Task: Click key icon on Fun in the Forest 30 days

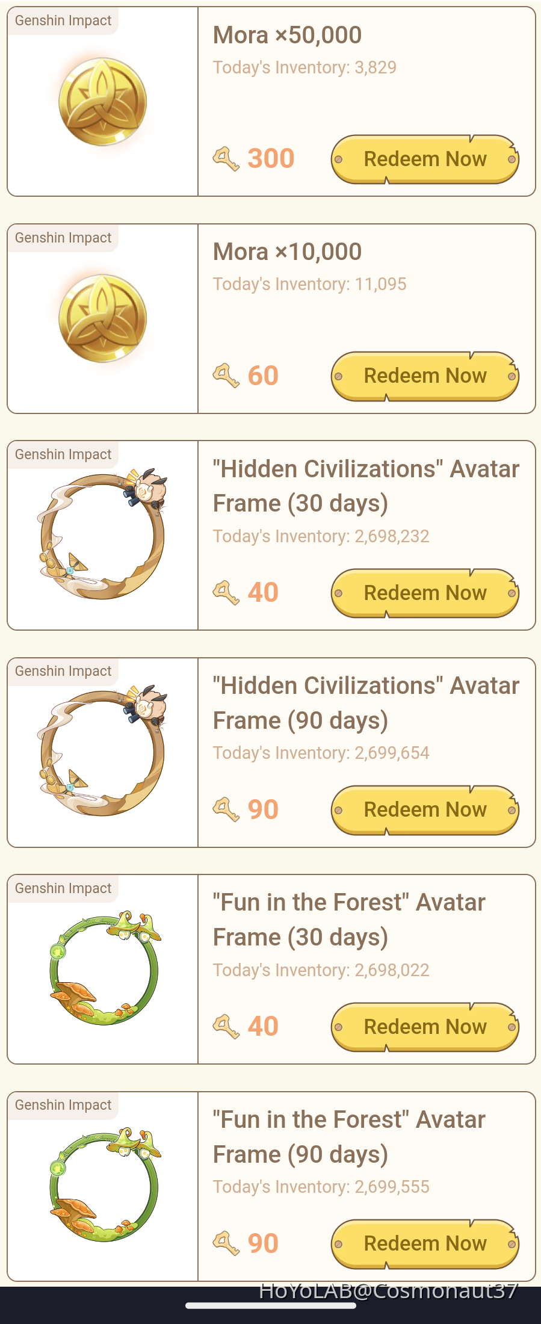Action: pyautogui.click(x=226, y=1026)
